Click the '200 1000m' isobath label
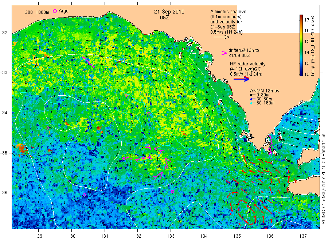The image size is (328, 241). [x=37, y=12]
